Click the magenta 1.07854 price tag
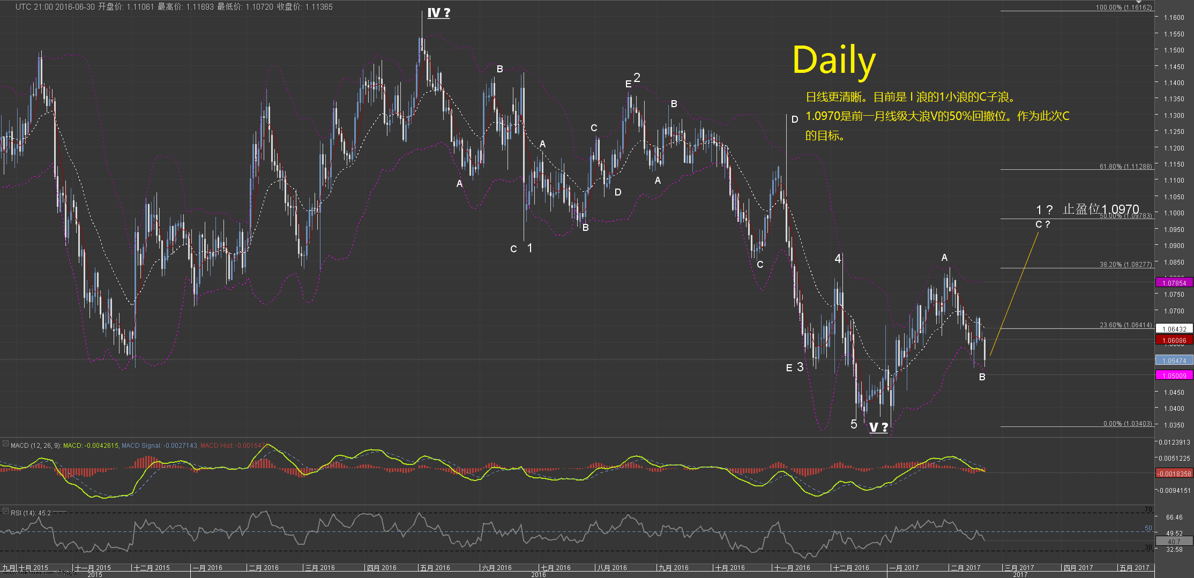The height and width of the screenshot is (578, 1194). click(1174, 283)
